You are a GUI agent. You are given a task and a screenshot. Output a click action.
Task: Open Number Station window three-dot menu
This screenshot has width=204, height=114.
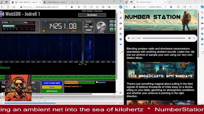click(x=196, y=7)
